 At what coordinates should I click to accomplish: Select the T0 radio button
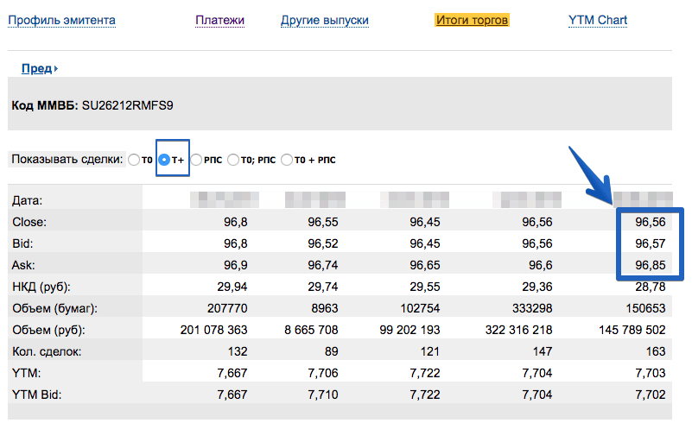pos(134,160)
